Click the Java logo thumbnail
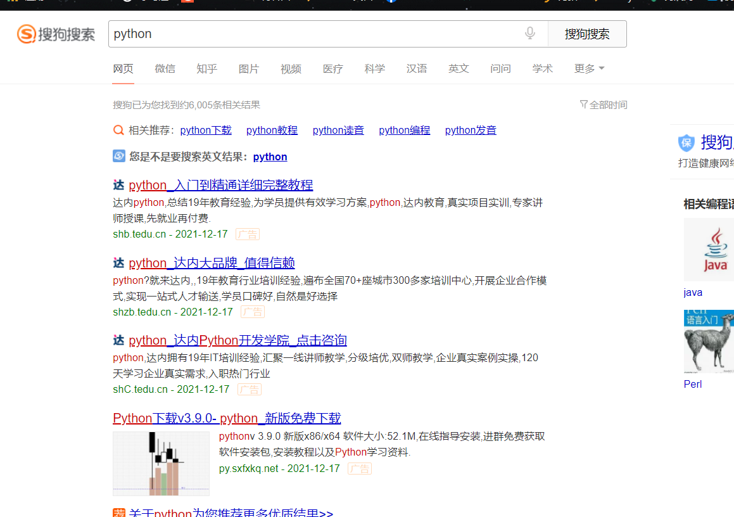Image resolution: width=734 pixels, height=517 pixels. [709, 249]
